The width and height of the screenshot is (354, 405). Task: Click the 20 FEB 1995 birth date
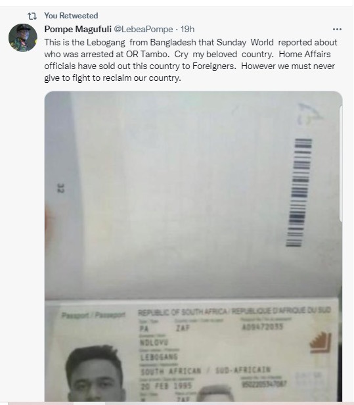(x=166, y=386)
